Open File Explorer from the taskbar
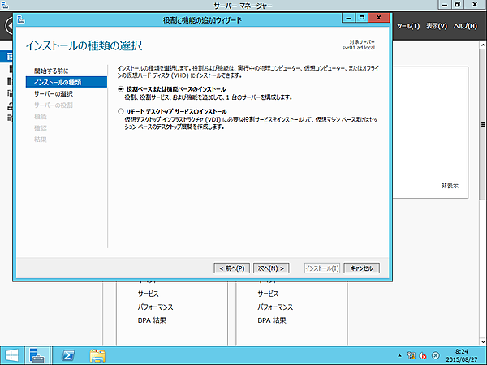This screenshot has width=487, height=365. tap(98, 355)
